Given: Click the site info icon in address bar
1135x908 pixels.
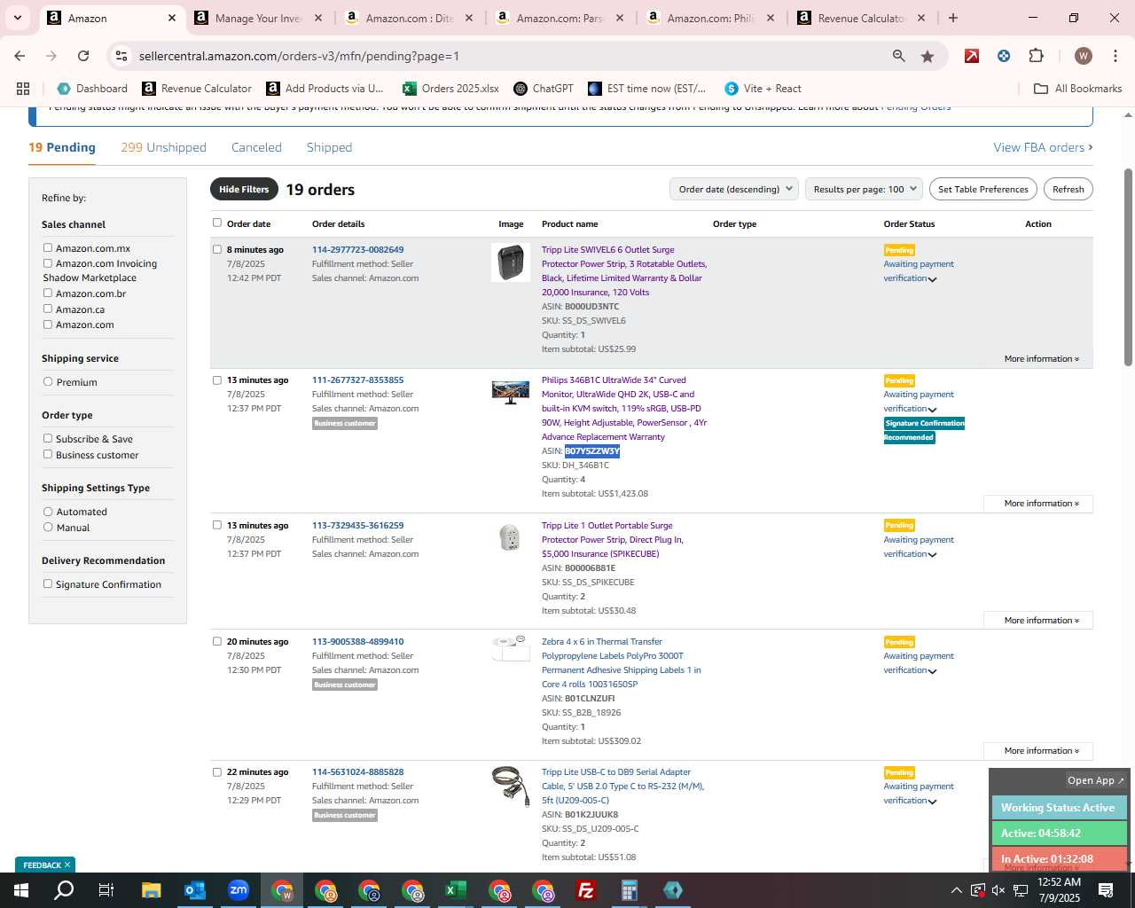Looking at the screenshot, I should (122, 56).
